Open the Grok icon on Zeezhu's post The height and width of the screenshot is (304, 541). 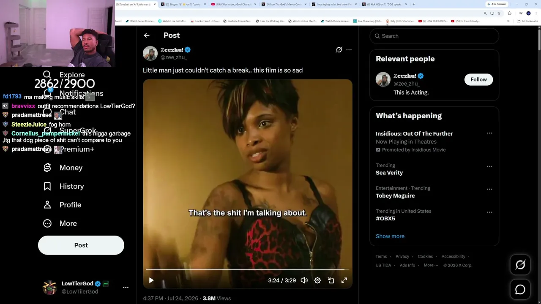tap(339, 50)
